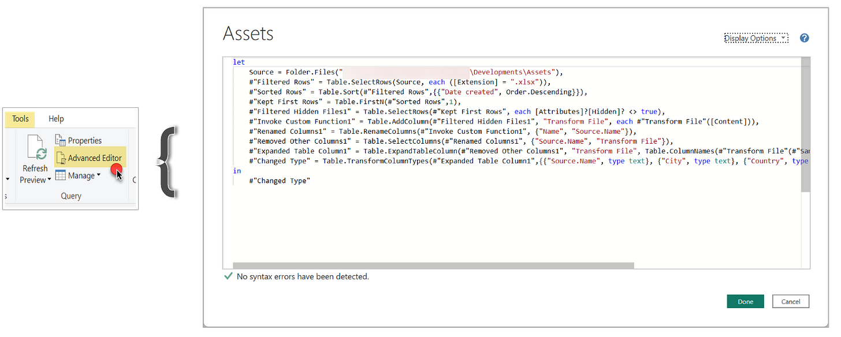Click the code line starting with Source = Folder.Files
The image size is (841, 337).
click(406, 72)
